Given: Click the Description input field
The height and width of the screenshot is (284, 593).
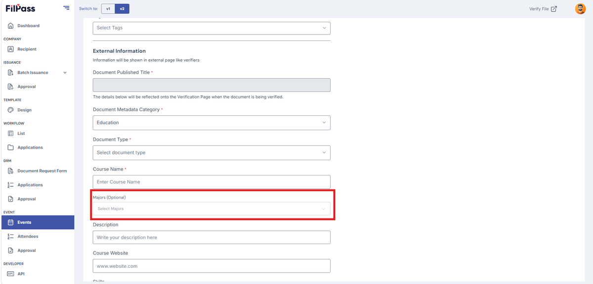Looking at the screenshot, I should [x=212, y=237].
